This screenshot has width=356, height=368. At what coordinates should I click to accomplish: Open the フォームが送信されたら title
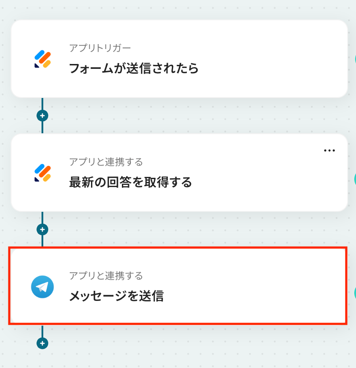134,68
